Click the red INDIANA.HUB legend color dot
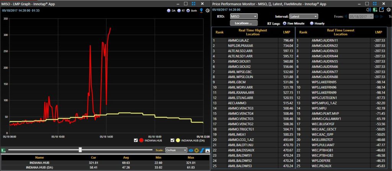This screenshot has height=171, width=392. coord(142,141)
